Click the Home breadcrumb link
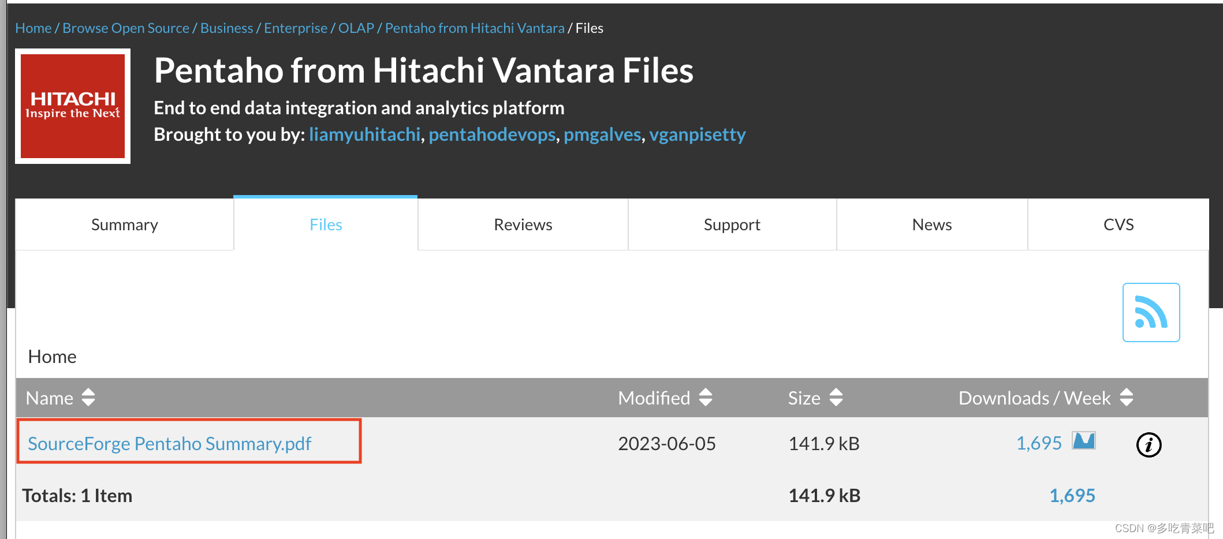The image size is (1223, 539). click(33, 28)
